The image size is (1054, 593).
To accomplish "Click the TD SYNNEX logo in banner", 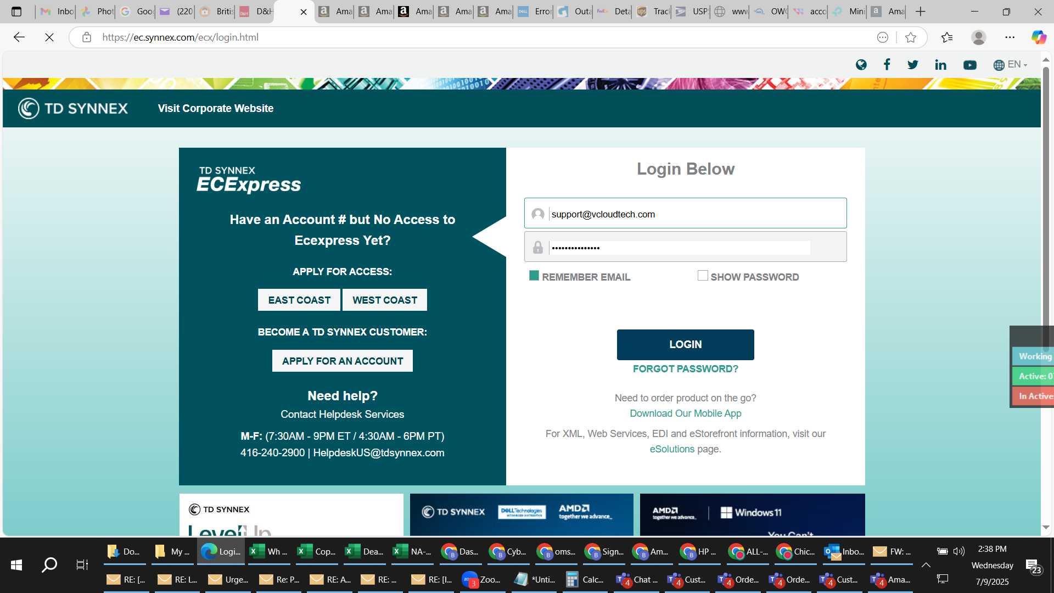I will 73,108.
